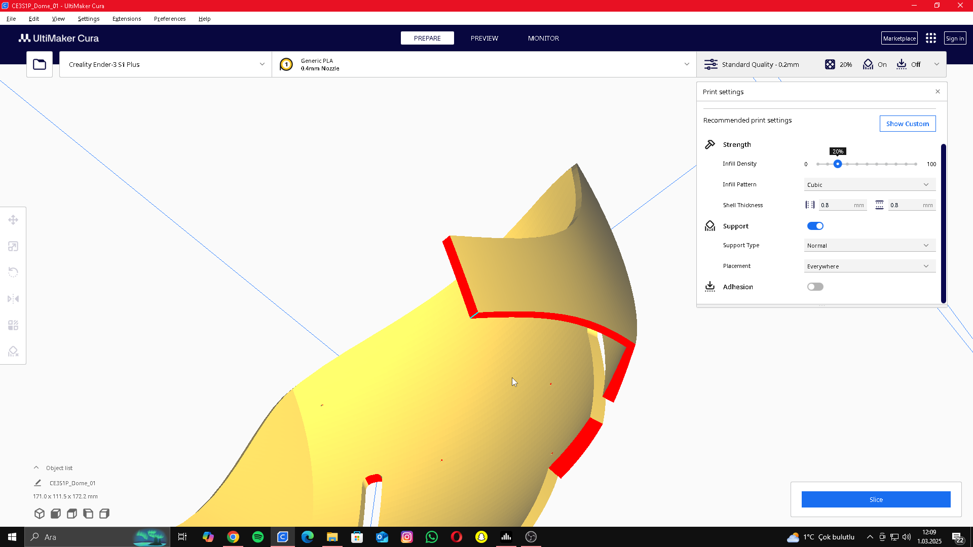
Task: Click the Slice button
Action: [876, 499]
